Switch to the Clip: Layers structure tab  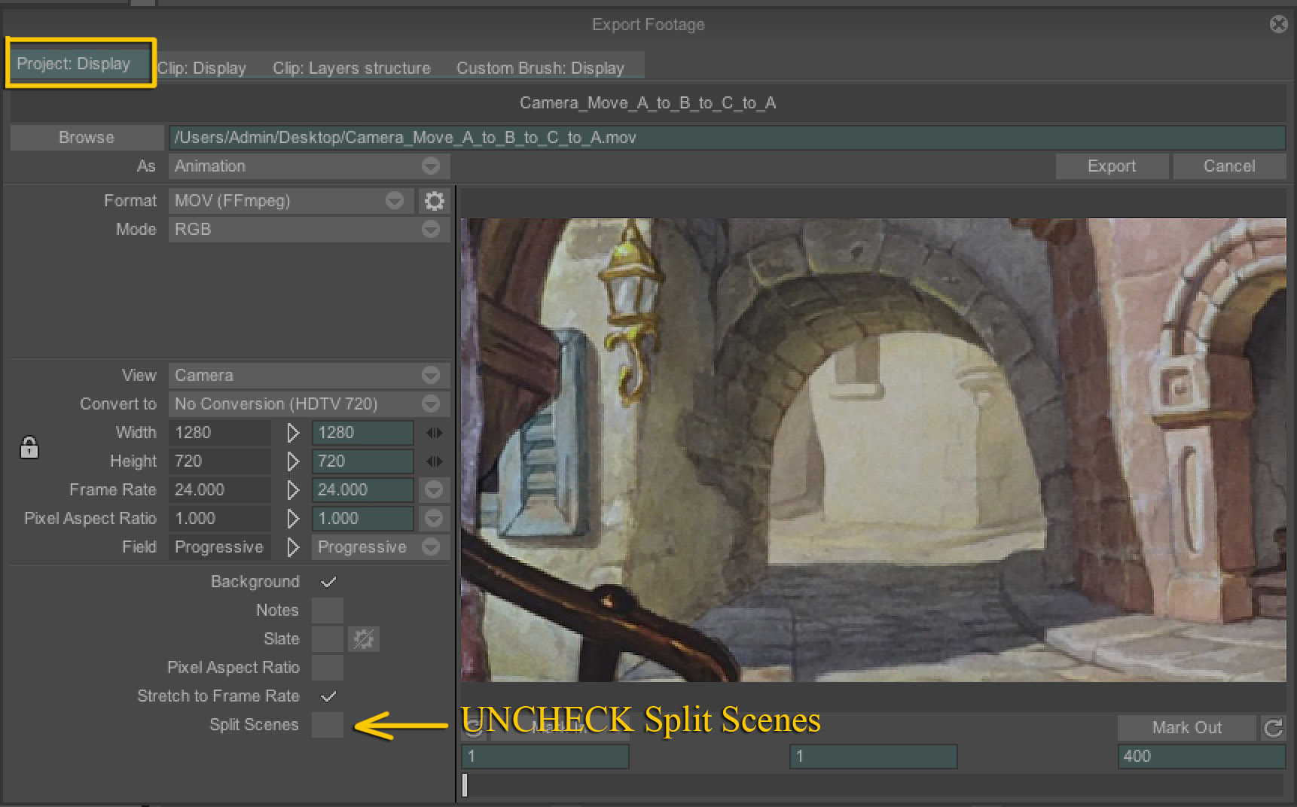coord(351,68)
